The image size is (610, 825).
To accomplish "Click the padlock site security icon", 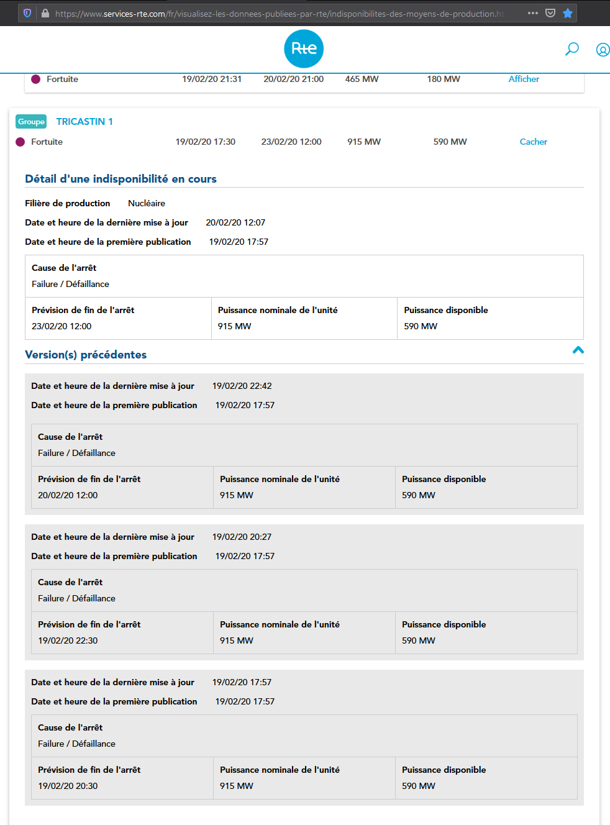I will 45,13.
